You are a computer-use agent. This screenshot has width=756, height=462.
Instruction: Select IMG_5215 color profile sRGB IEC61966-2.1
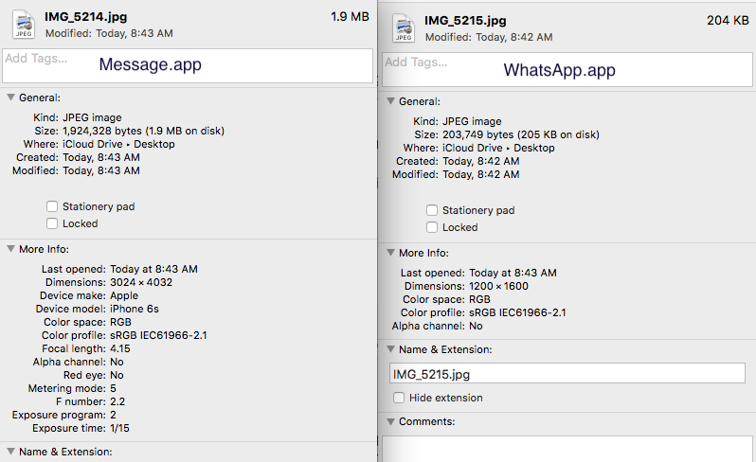point(517,312)
